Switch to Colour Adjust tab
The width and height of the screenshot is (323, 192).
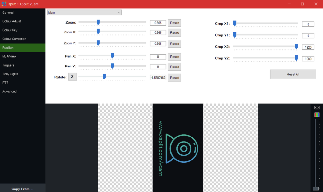tap(23, 21)
